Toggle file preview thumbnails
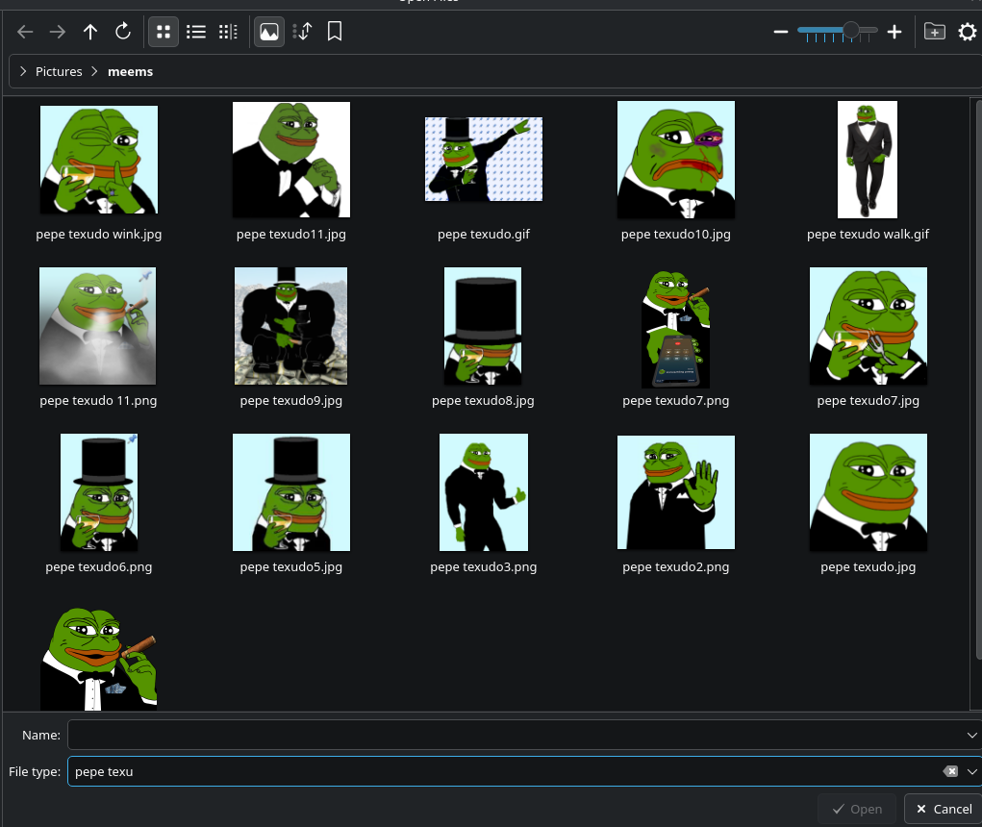The height and width of the screenshot is (827, 982). [269, 32]
